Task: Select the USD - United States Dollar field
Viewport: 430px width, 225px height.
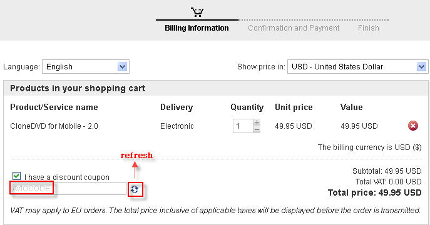Action: [357, 66]
